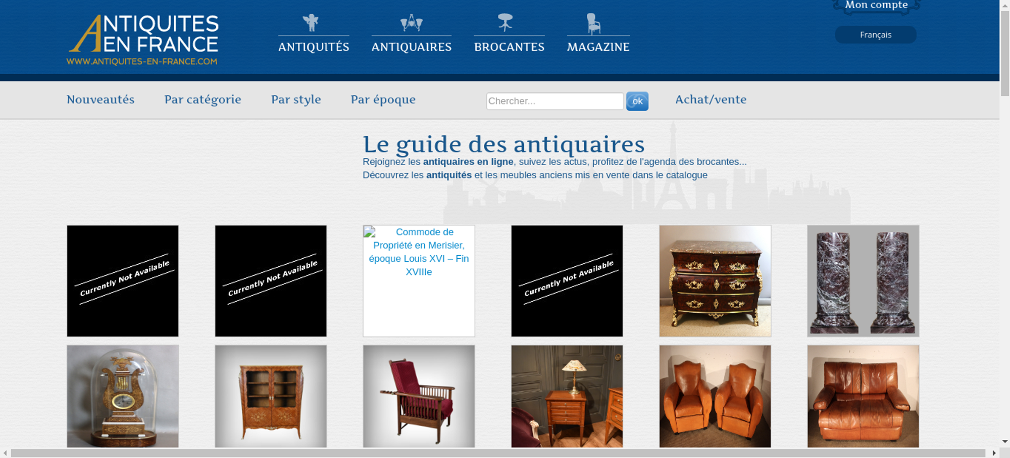Click the Commode de Propriété en Merisier link

pyautogui.click(x=419, y=252)
